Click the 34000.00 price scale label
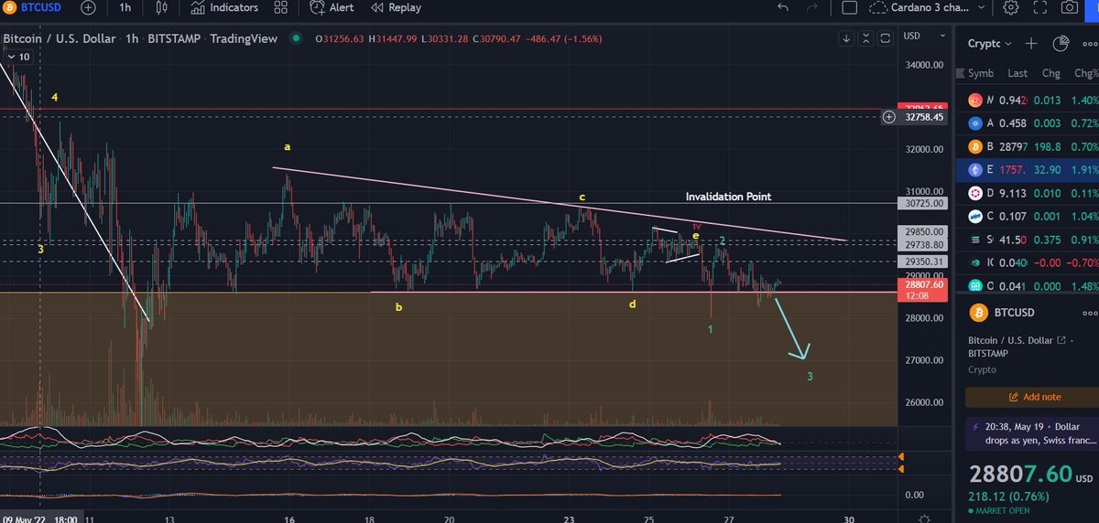The width and height of the screenshot is (1099, 523). point(924,65)
